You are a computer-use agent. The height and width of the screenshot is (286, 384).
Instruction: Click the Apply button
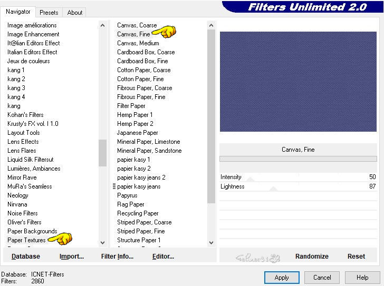coord(282,278)
